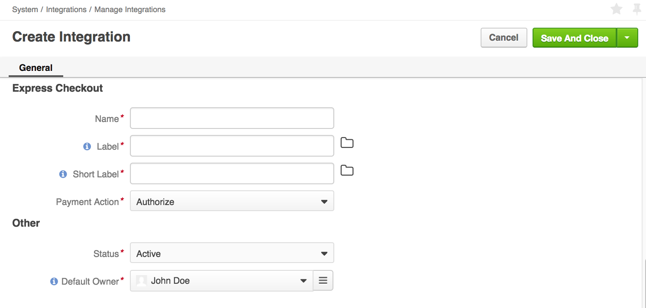The height and width of the screenshot is (308, 646).
Task: Open translations for the Label field
Action: tap(347, 143)
